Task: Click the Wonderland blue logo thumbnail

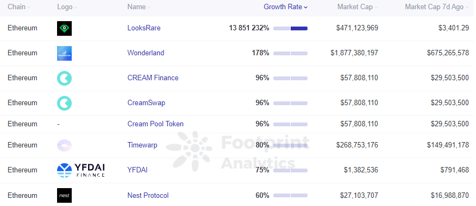Action: coord(64,53)
